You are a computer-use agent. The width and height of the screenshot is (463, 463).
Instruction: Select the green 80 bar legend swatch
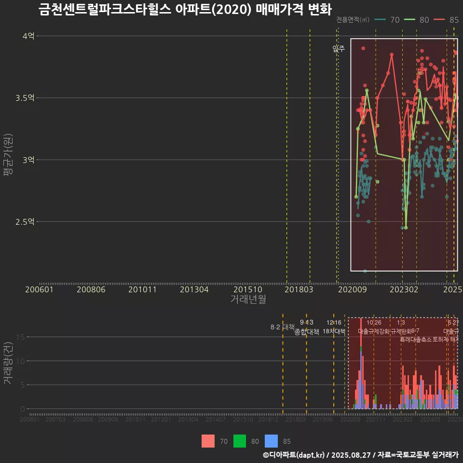[240, 441]
